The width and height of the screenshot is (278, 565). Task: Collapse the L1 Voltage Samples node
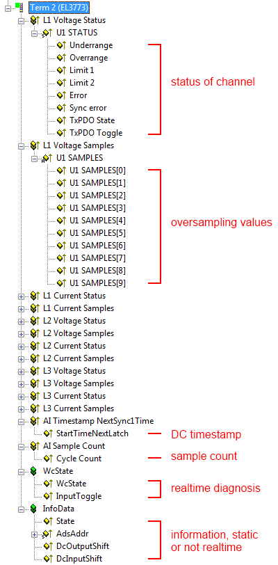pos(21,146)
